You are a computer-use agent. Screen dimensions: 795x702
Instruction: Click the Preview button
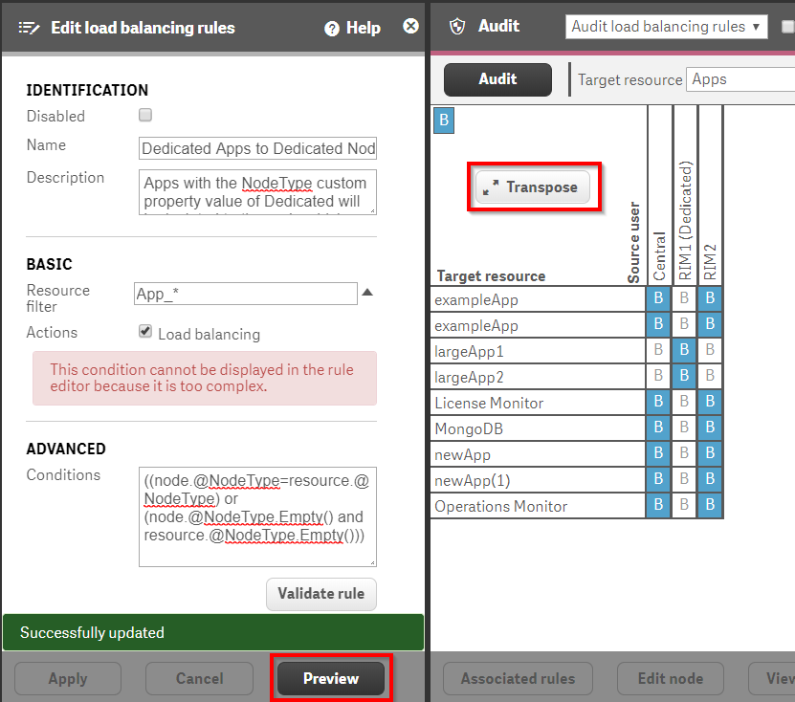tap(330, 679)
